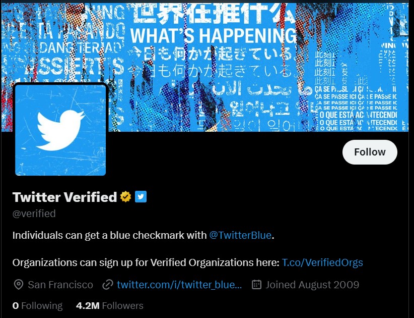Open the Twitter bird profile picture
This screenshot has width=414, height=318.
[60, 130]
